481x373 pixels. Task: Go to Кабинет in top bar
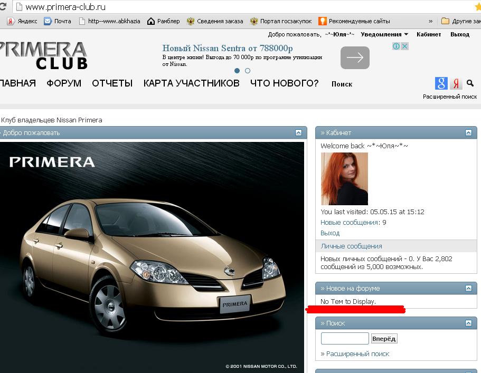click(429, 34)
